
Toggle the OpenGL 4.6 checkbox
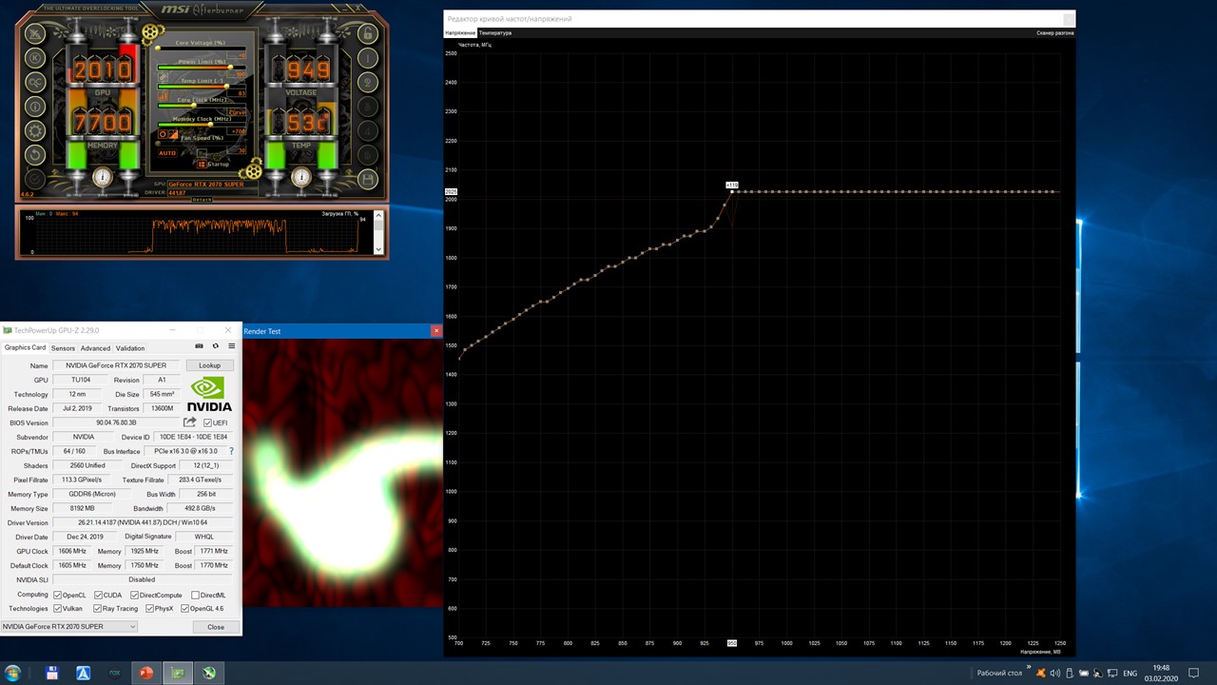(184, 609)
